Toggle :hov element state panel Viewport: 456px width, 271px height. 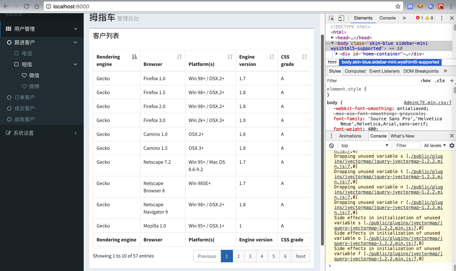(425, 81)
